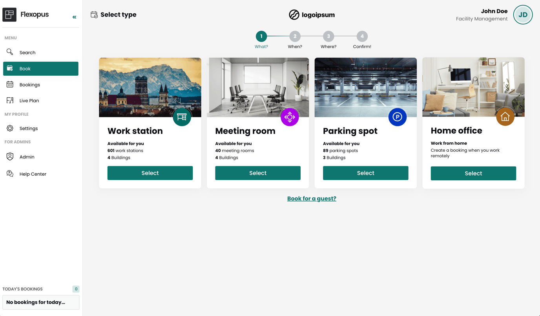Go to step 2 When in stepper
This screenshot has width=540, height=316.
(295, 36)
